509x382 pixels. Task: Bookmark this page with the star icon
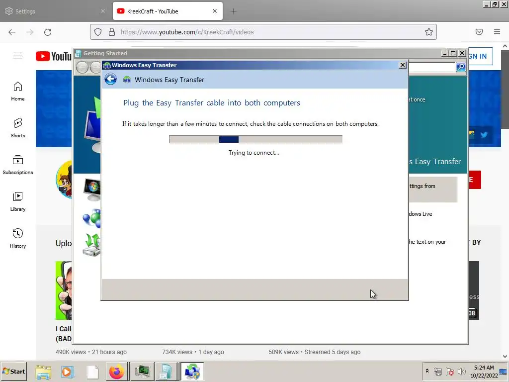click(428, 32)
